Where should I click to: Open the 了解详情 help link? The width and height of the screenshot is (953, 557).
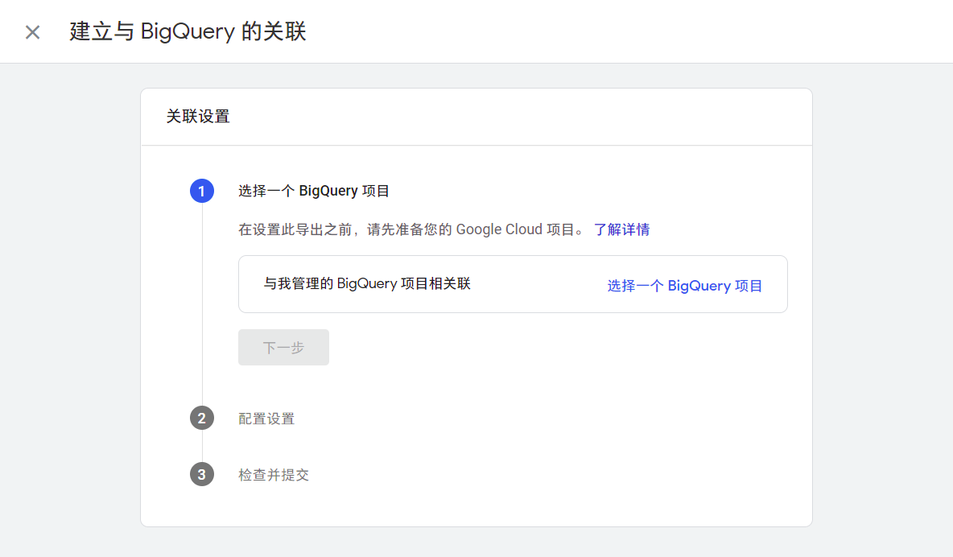(621, 230)
